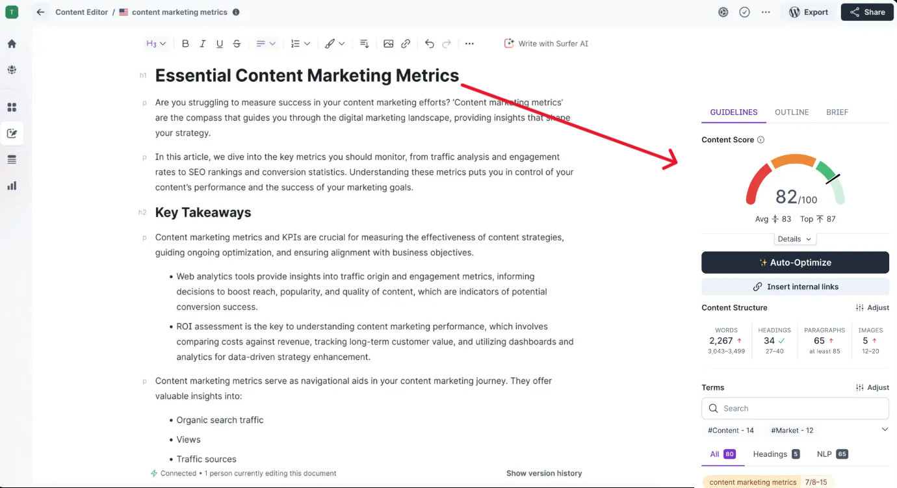897x488 pixels.
Task: Select the All 80 terms tab
Action: (x=723, y=454)
